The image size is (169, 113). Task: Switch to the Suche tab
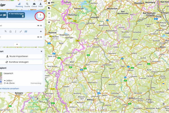click(27, 4)
